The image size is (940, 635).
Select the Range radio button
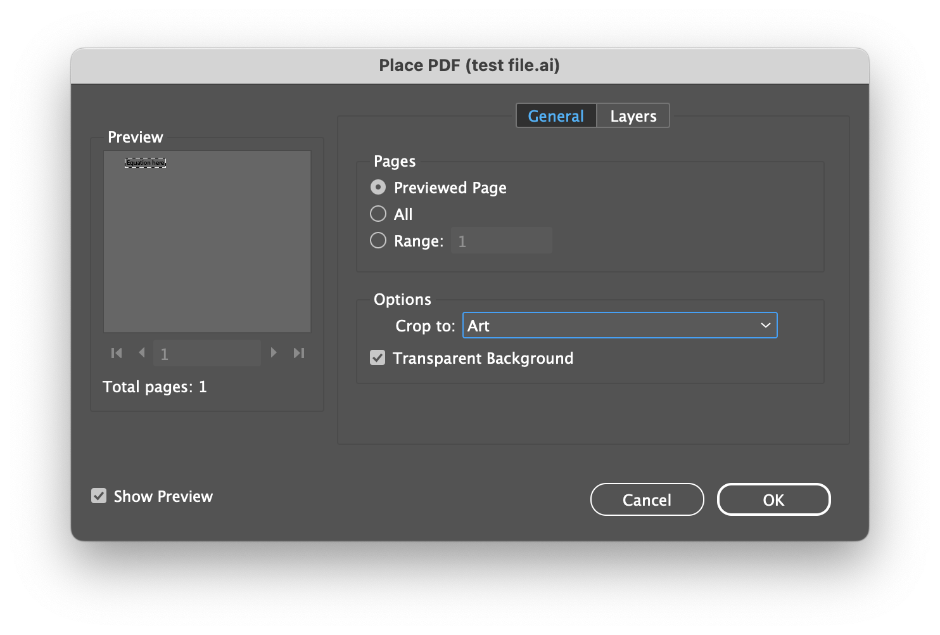pyautogui.click(x=378, y=240)
